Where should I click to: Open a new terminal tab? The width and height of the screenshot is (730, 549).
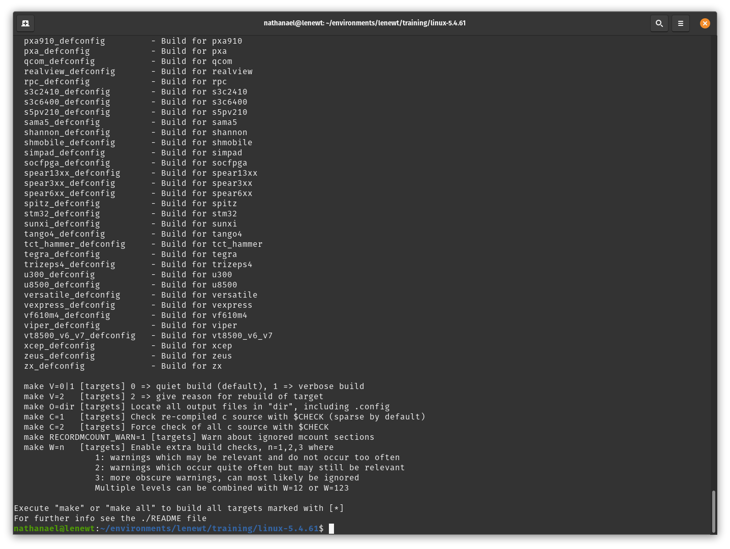pos(25,23)
